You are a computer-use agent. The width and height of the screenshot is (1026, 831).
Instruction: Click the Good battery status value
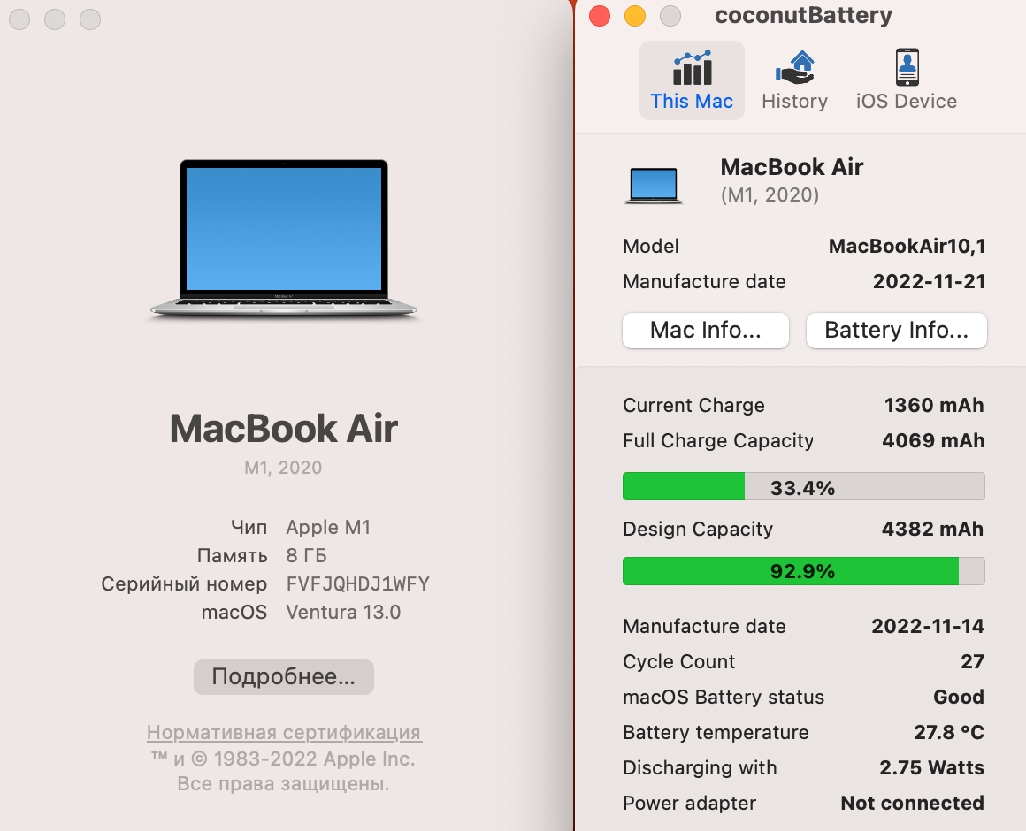pyautogui.click(x=959, y=697)
